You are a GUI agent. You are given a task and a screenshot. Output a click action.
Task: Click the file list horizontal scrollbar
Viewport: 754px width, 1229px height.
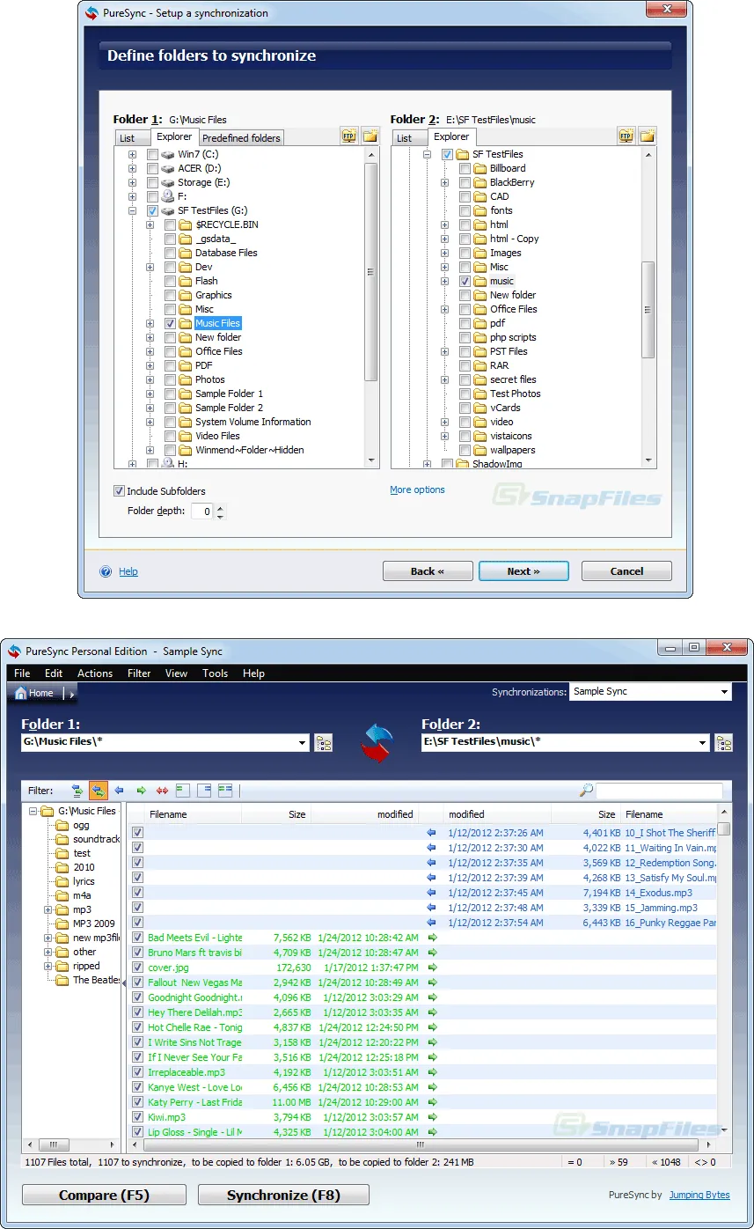422,1144
